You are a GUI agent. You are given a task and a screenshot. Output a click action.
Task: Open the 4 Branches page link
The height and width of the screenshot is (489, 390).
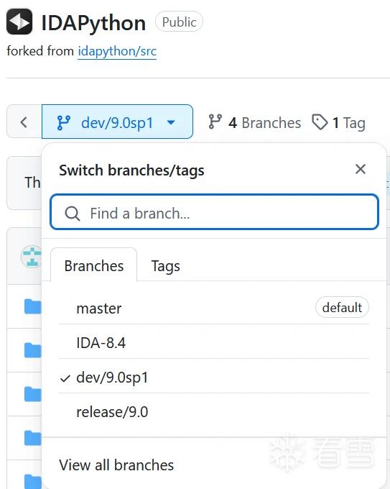coord(254,122)
